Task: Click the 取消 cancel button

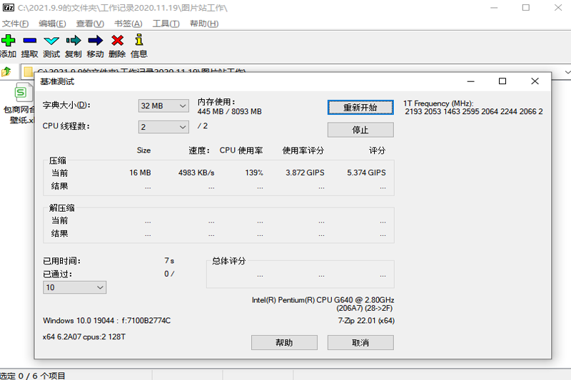Action: click(360, 342)
